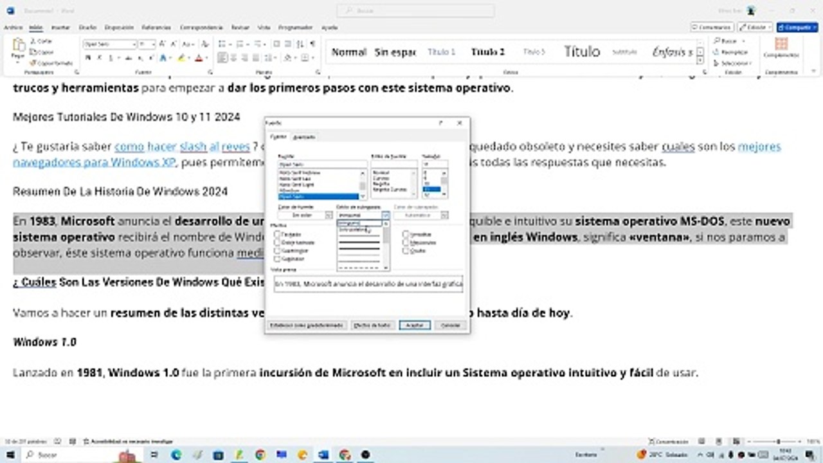Switch to the Referencias ribbon tab

156,28
